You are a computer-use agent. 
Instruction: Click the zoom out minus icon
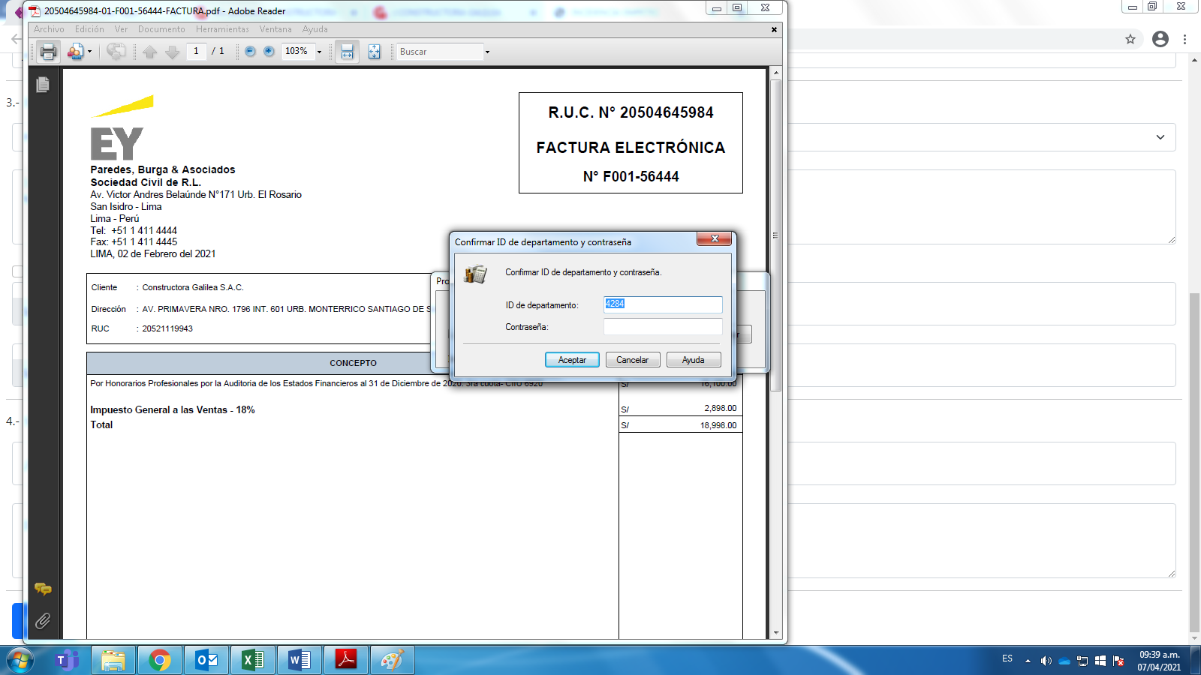point(250,52)
